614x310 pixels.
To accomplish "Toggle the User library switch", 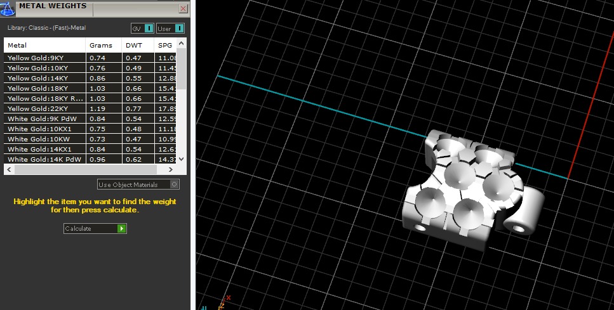I will 170,29.
